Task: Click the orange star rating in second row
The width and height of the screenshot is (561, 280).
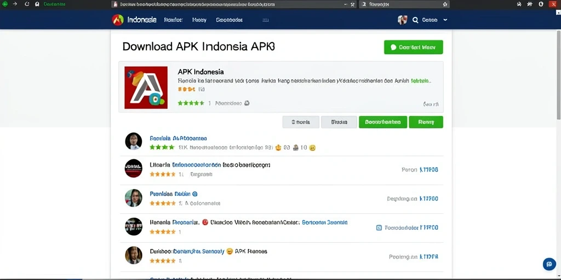Action: tap(163, 174)
